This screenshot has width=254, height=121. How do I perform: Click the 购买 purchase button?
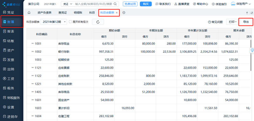click(x=146, y=4)
